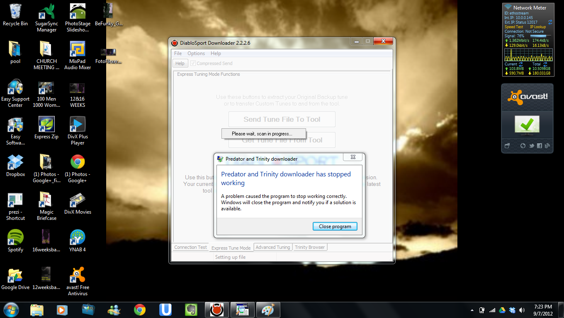Click Get Tune File From Tool button

pos(282,140)
